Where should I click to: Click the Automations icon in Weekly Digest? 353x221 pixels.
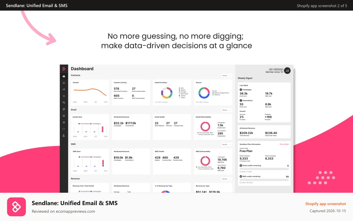pyautogui.click(x=241, y=100)
